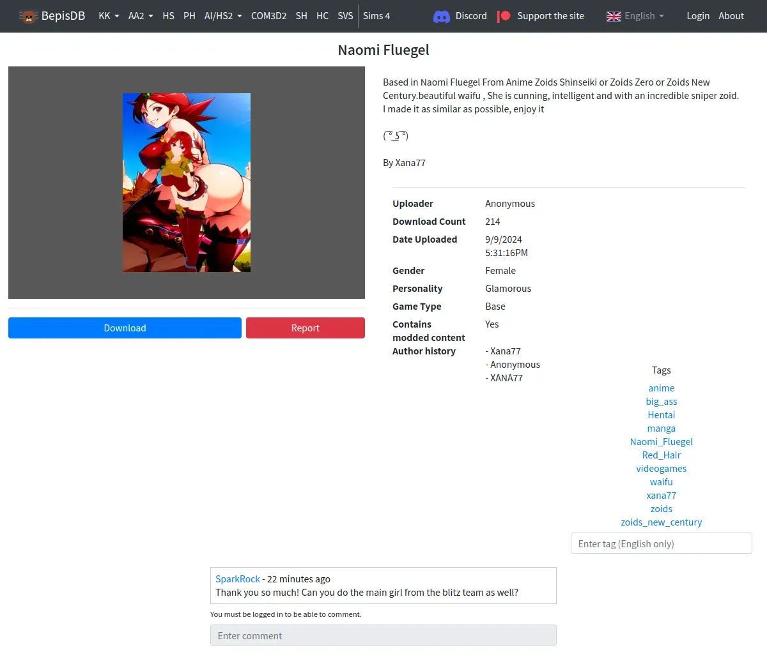The image size is (767, 659).
Task: Click the big_ass tag
Action: click(661, 402)
